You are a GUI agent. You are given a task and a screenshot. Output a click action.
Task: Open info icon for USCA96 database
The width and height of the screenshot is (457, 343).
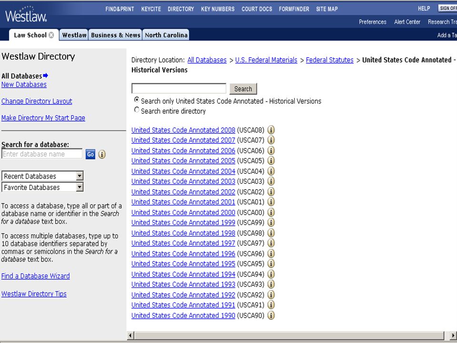tap(271, 253)
